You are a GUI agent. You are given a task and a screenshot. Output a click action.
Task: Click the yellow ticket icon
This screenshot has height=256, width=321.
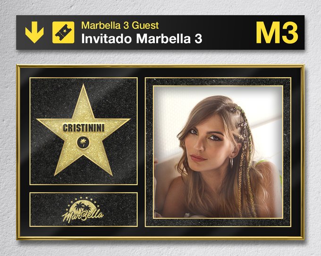coord(63,32)
